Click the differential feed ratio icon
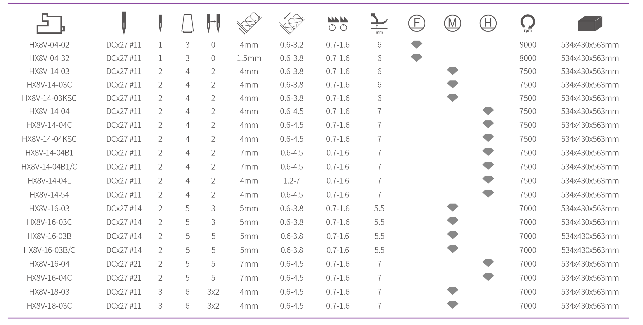Screen dimensions: 643x325 point(338,24)
